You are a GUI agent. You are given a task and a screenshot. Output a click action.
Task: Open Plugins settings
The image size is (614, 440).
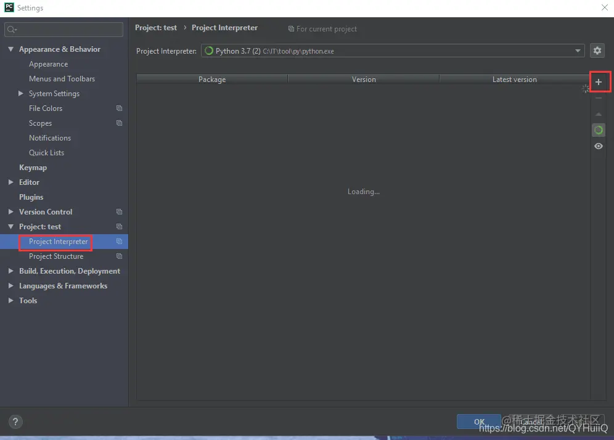click(31, 197)
